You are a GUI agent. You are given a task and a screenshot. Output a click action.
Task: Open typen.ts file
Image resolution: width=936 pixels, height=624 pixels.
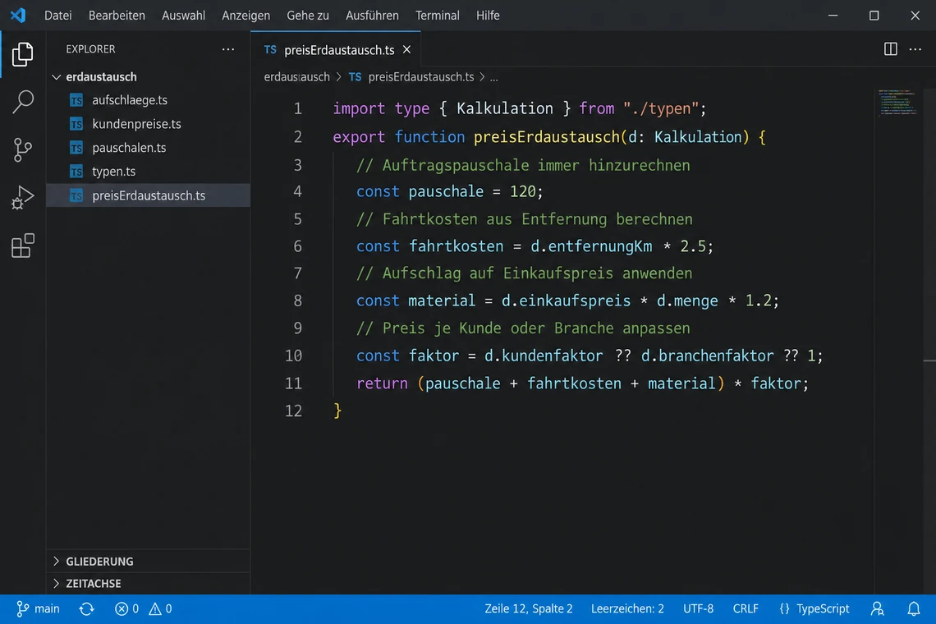[148, 172]
